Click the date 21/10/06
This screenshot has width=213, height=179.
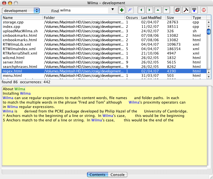pos(150,53)
